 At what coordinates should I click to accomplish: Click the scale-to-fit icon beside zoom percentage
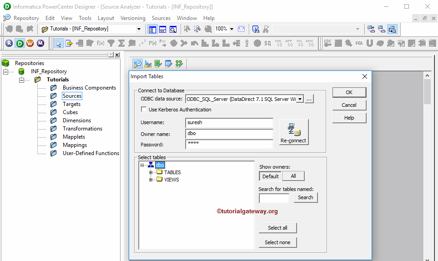tap(241, 29)
